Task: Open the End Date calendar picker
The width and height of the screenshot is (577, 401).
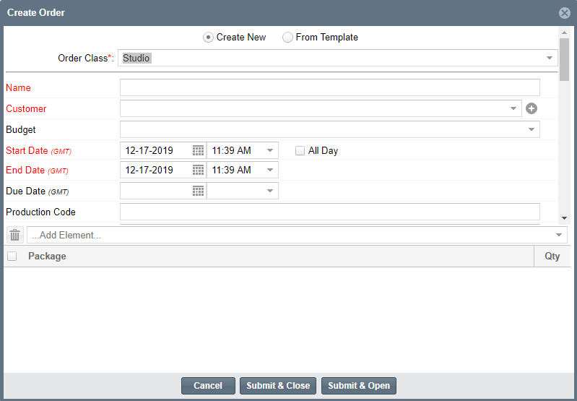Action: pyautogui.click(x=198, y=170)
